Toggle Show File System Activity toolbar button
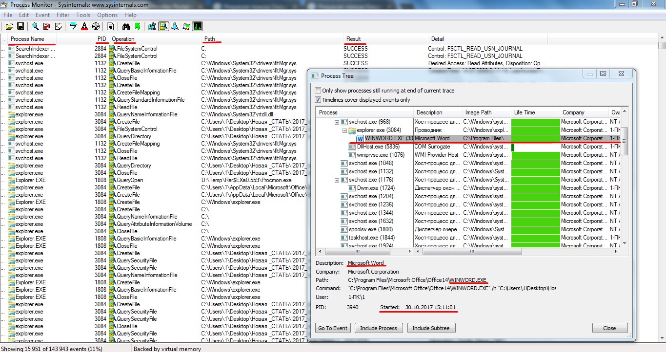 (x=163, y=26)
